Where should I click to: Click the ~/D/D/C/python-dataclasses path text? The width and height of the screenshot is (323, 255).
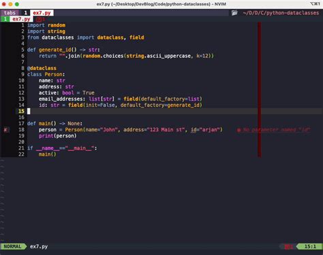(281, 13)
